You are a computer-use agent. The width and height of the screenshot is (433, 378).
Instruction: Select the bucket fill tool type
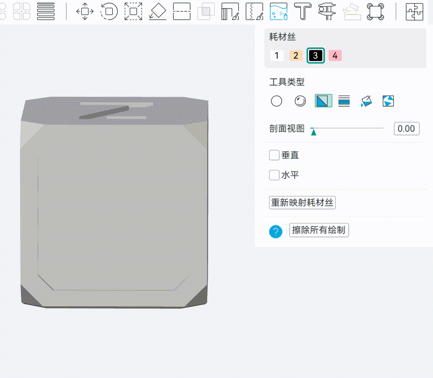point(366,101)
